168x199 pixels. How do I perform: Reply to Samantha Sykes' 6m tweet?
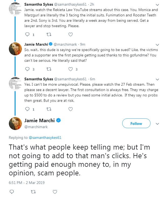coord(27,109)
